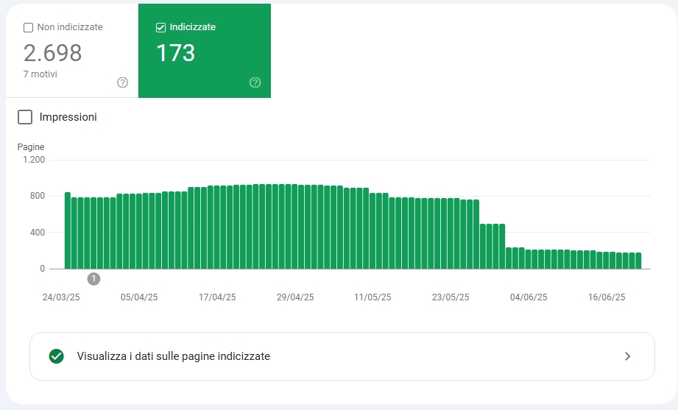Select the 2.698 non-indexed count
The width and height of the screenshot is (678, 410).
tap(52, 53)
